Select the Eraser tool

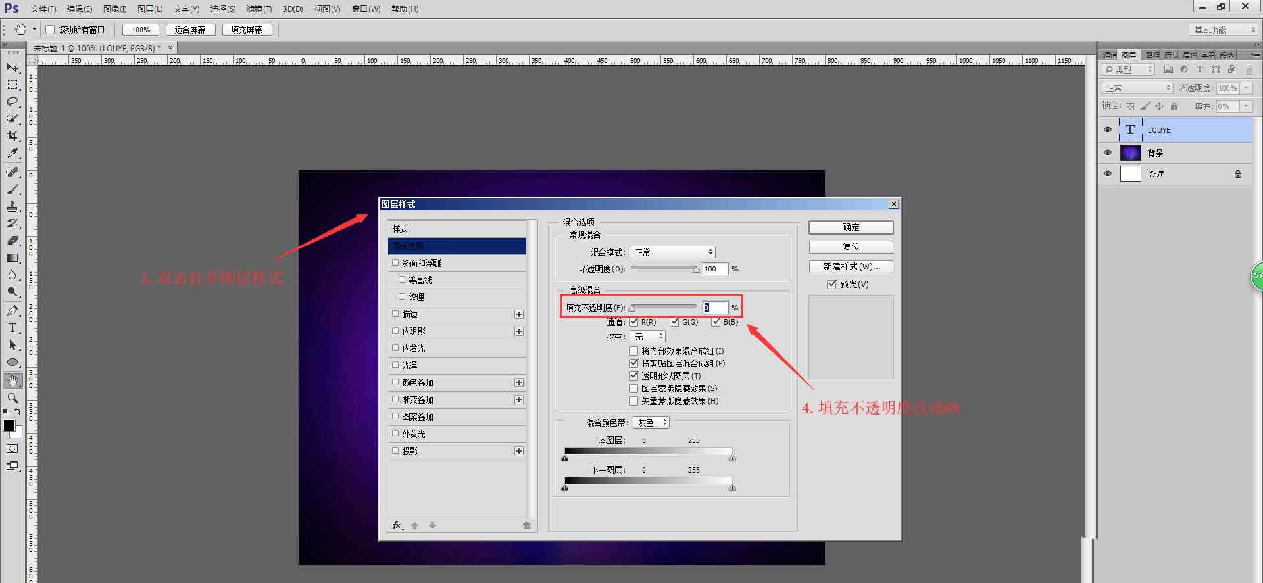click(x=12, y=241)
